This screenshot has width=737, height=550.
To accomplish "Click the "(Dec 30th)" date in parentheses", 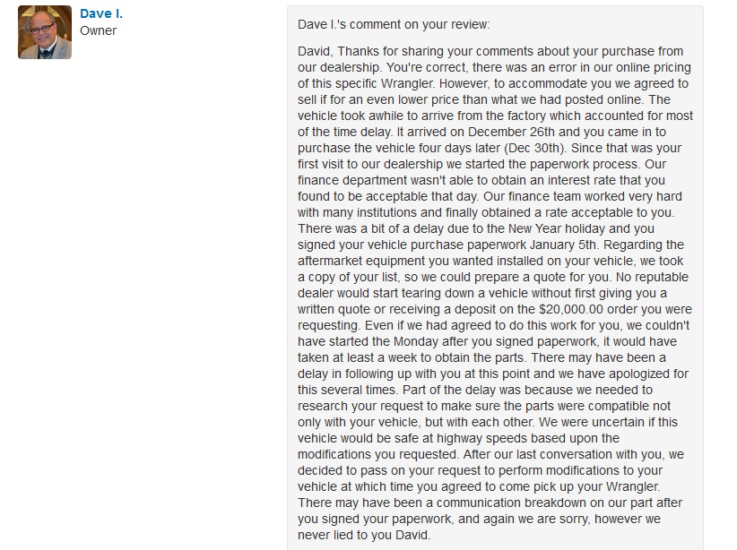I will coord(533,148).
